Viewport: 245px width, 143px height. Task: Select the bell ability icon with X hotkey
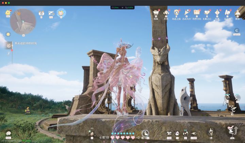pos(177,134)
